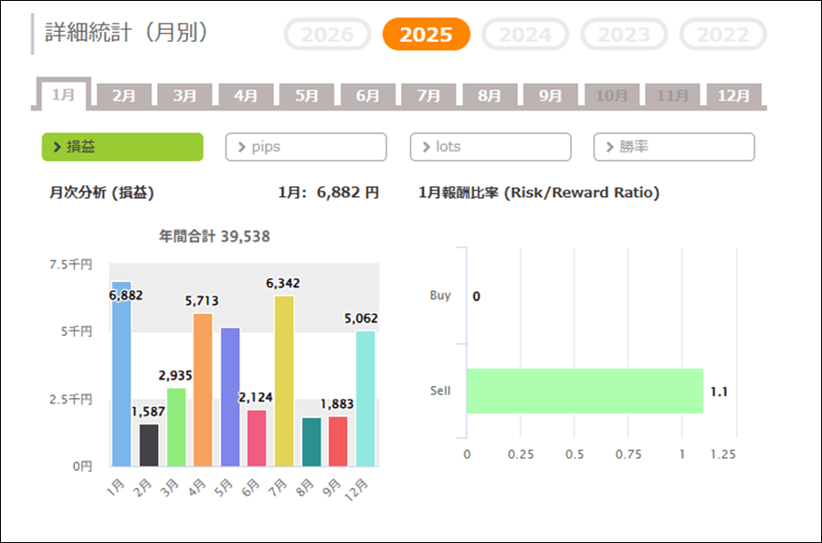Choose the 2026 year button
The width and height of the screenshot is (822, 543).
pos(327,35)
